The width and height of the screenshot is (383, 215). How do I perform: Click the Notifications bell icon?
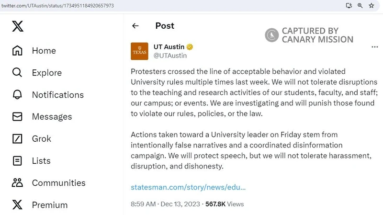click(17, 95)
